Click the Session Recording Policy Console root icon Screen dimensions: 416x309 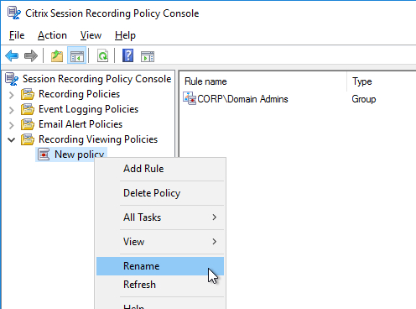click(12, 79)
